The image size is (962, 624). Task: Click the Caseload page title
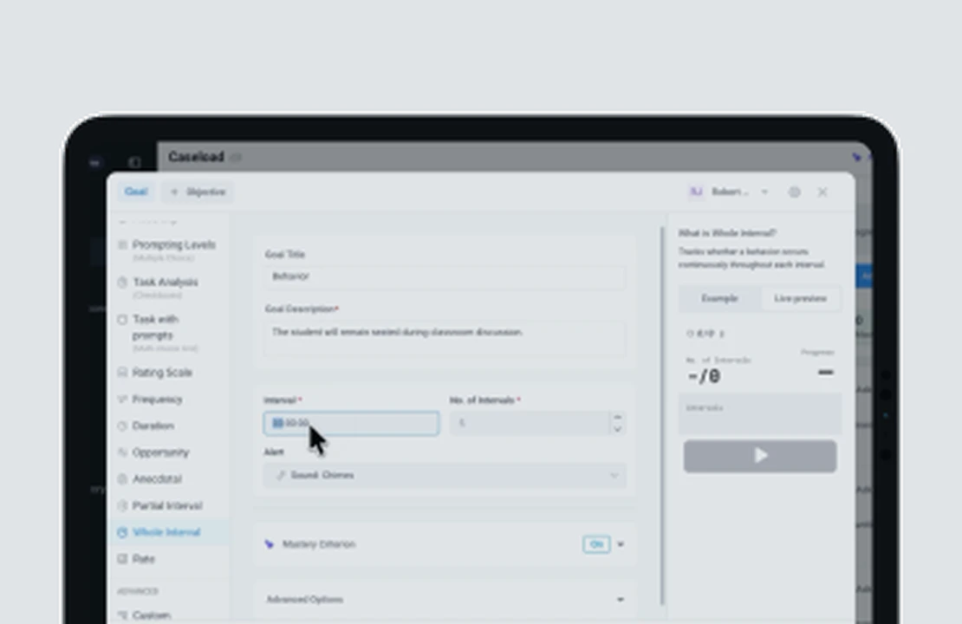tap(197, 157)
